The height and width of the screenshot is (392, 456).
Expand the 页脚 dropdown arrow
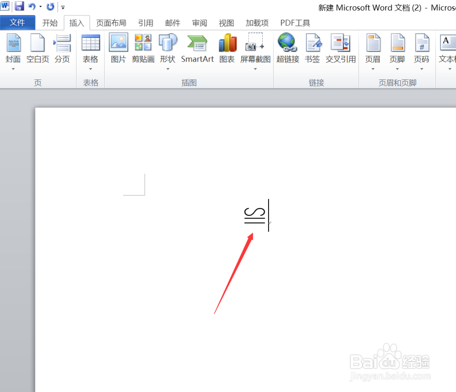pyautogui.click(x=397, y=69)
